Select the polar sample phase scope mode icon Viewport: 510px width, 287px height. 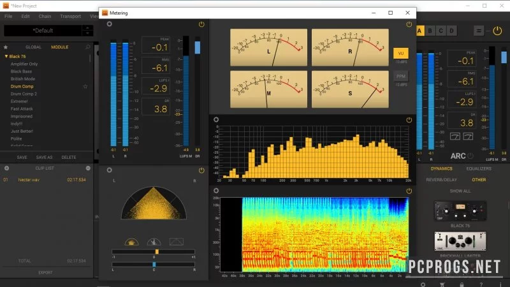click(x=131, y=242)
